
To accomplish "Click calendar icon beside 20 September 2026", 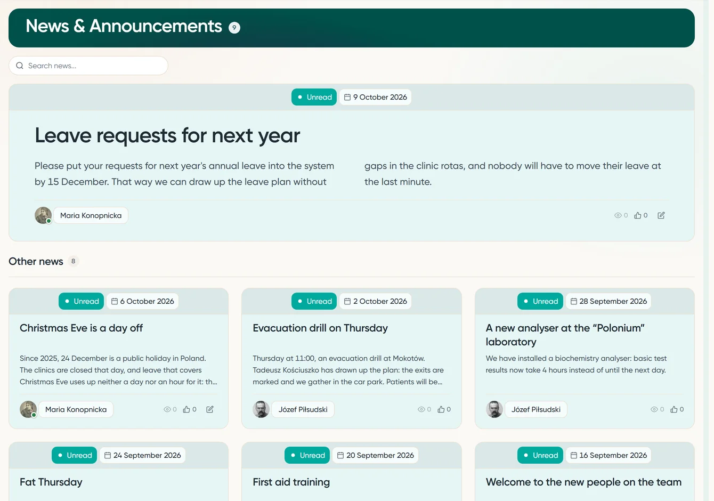I will [340, 455].
